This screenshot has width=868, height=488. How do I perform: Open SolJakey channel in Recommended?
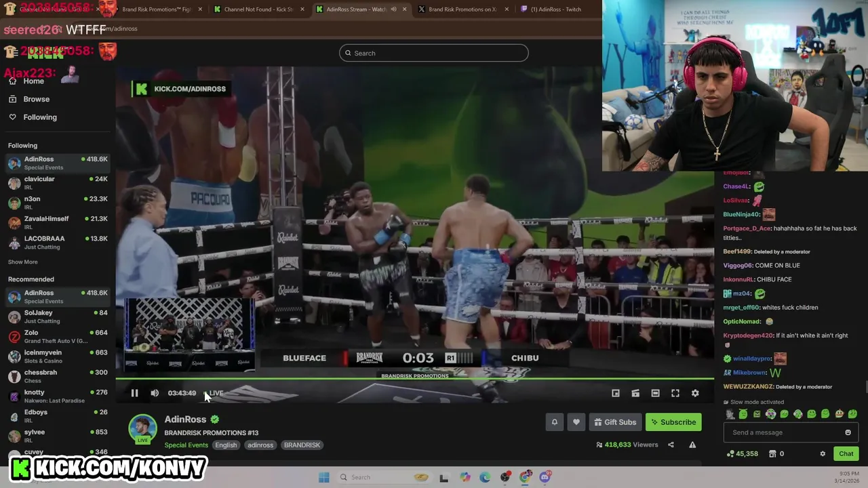[x=58, y=317]
